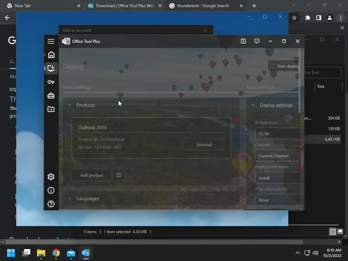The width and height of the screenshot is (348, 261).
Task: Open the Office Tool Plus hamburger menu
Action: coord(51,41)
